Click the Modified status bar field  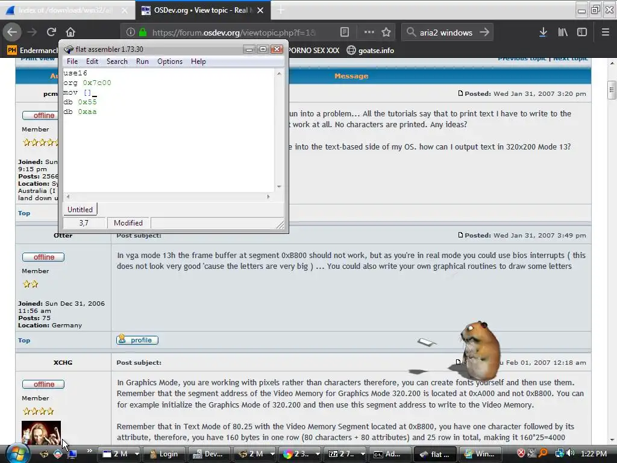(129, 223)
